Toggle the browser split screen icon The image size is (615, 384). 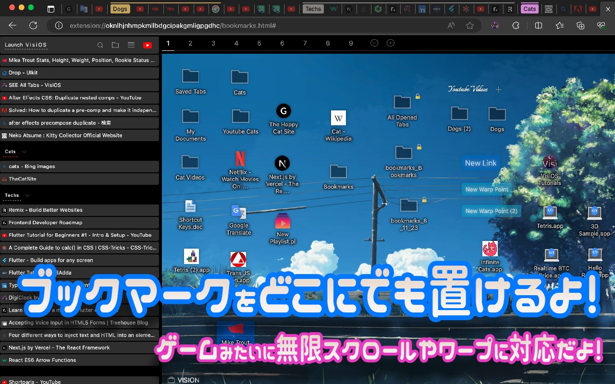coord(539,25)
